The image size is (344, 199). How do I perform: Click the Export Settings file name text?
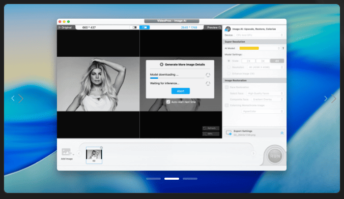coord(244,135)
